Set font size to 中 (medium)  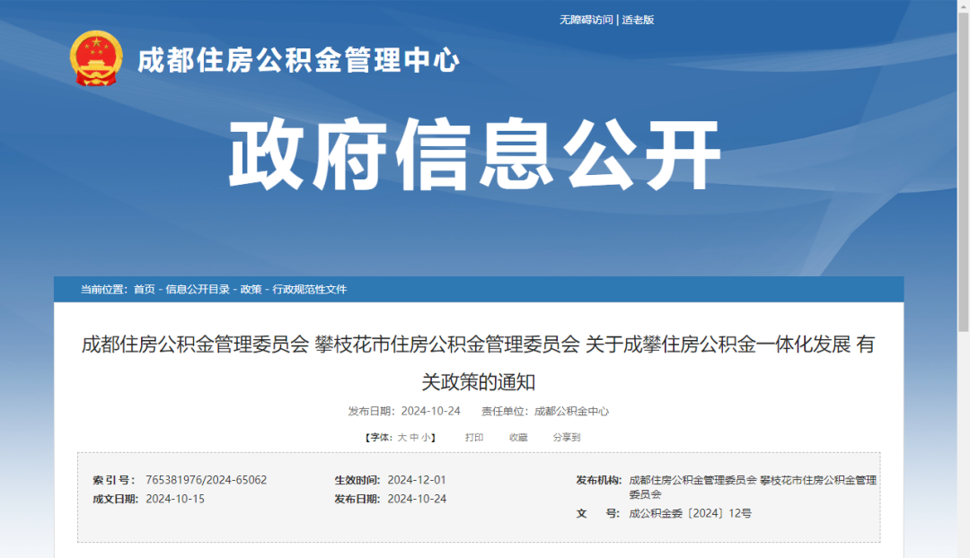414,438
